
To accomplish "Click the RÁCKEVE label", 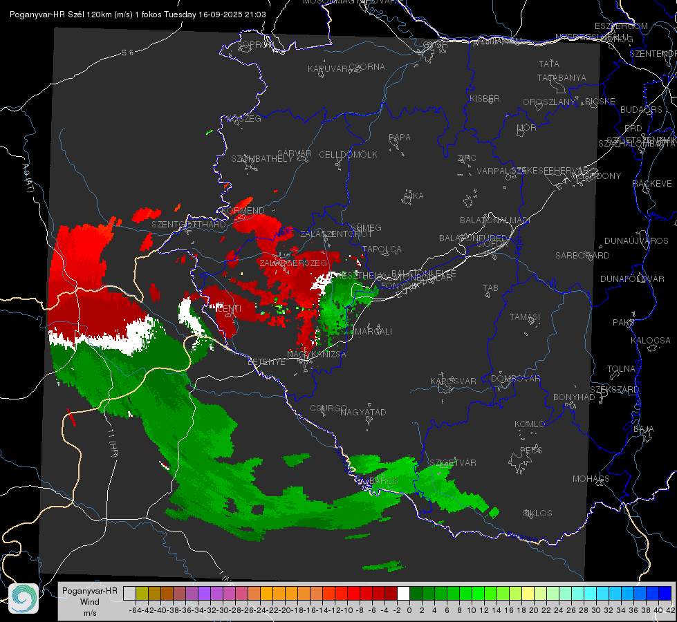I will pyautogui.click(x=652, y=183).
